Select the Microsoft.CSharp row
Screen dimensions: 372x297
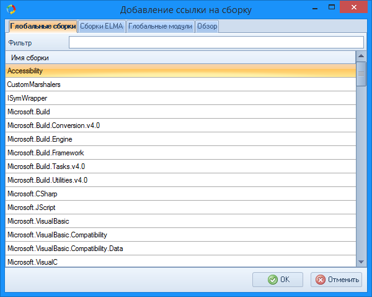tap(180, 194)
